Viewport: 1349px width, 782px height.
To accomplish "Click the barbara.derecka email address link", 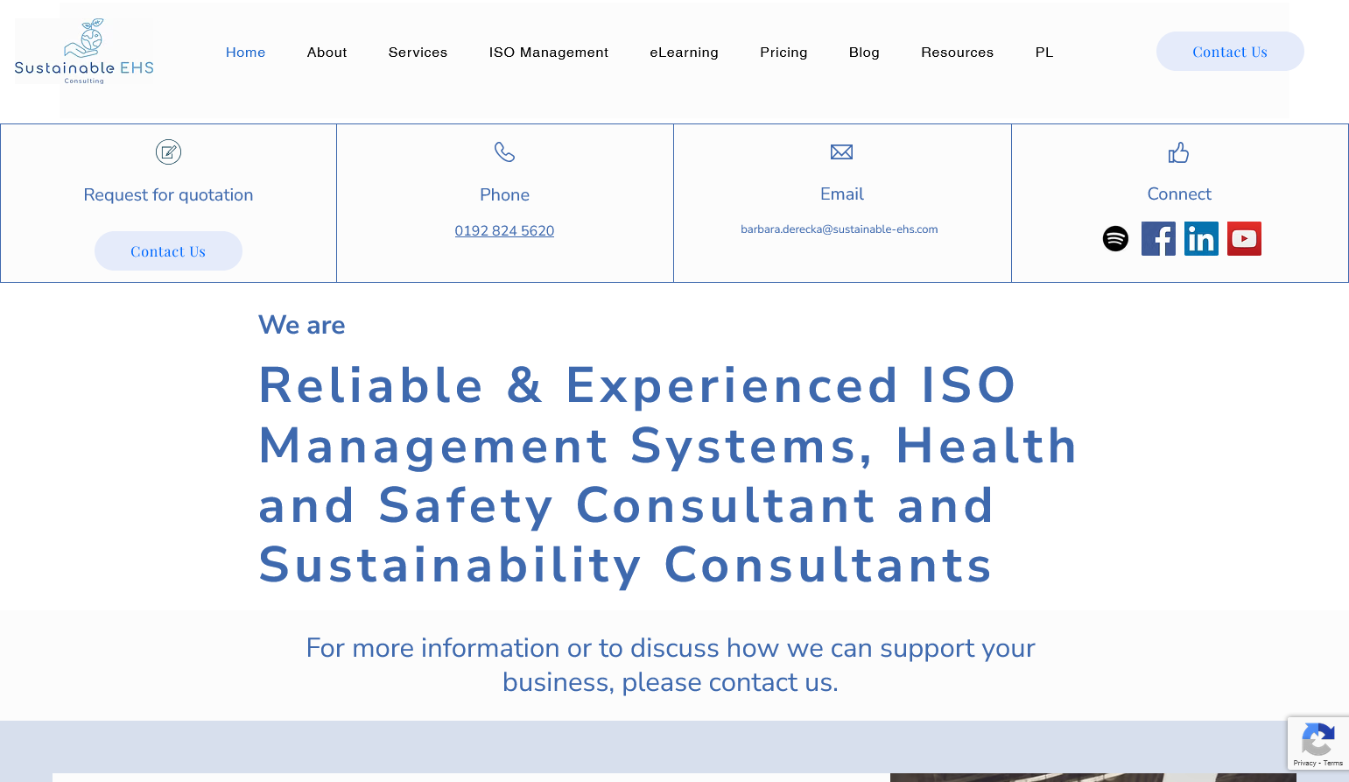I will click(839, 229).
